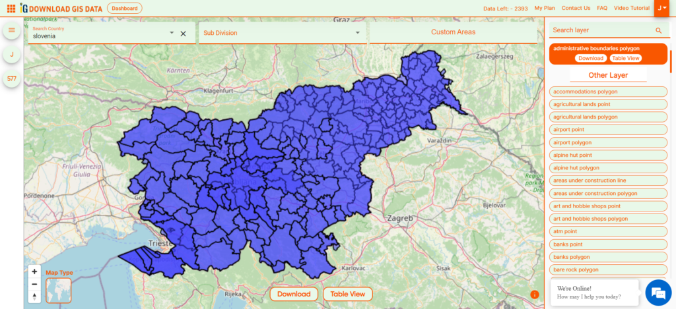Image resolution: width=676 pixels, height=309 pixels.
Task: Open the Sub Division dropdown
Action: pyautogui.click(x=283, y=33)
